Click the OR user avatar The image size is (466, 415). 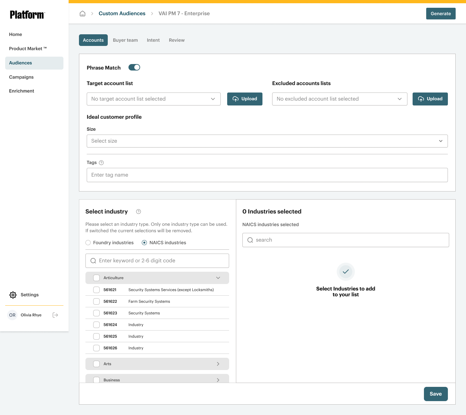tap(12, 315)
